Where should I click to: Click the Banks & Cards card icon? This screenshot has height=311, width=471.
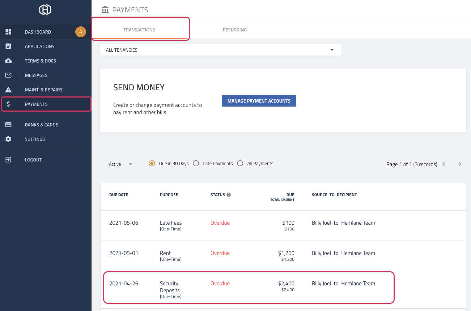point(8,125)
